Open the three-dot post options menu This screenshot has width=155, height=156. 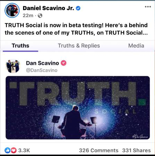coord(148,7)
